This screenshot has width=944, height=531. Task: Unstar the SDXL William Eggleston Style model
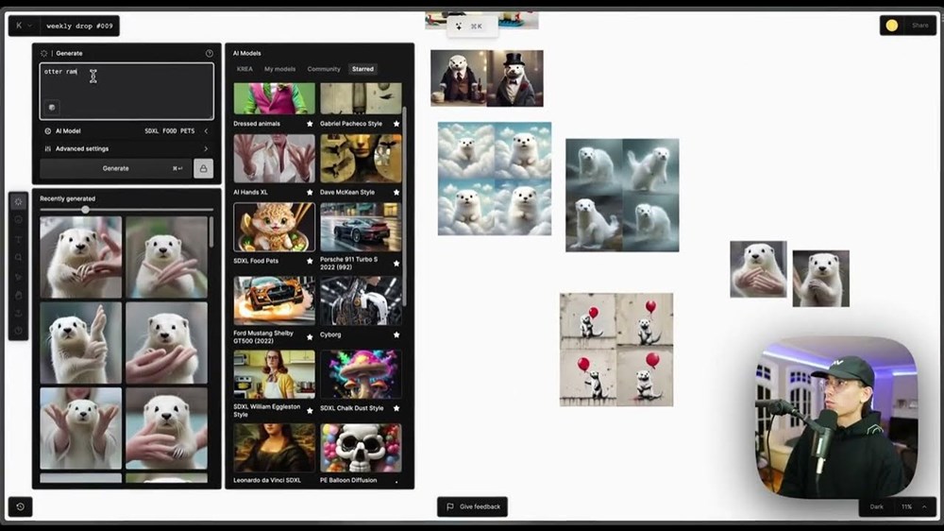coord(310,410)
